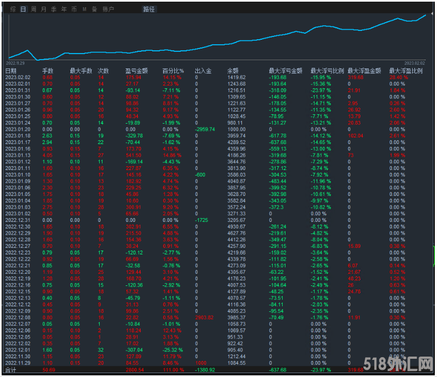Click the -307.04 loss amount
The image size is (437, 377).
134,350
